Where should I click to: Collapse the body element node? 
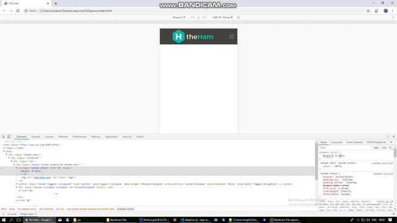tap(4, 151)
